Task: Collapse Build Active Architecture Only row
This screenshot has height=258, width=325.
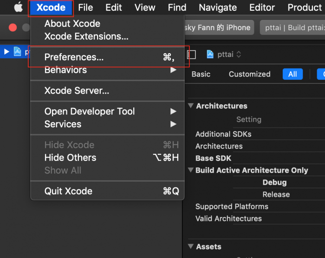Action: click(x=190, y=170)
